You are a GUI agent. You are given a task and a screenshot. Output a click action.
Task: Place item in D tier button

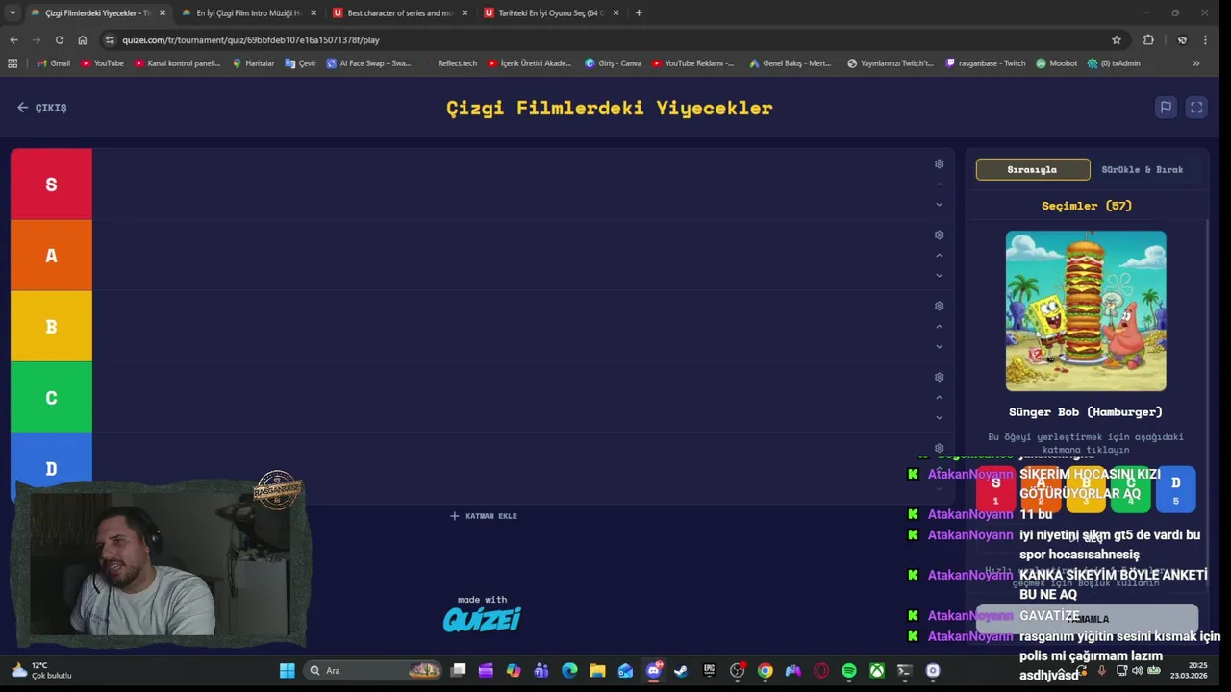[x=1175, y=488]
